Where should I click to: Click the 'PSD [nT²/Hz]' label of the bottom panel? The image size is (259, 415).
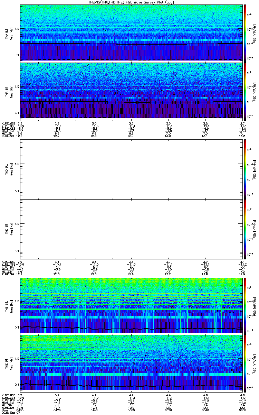(255, 363)
